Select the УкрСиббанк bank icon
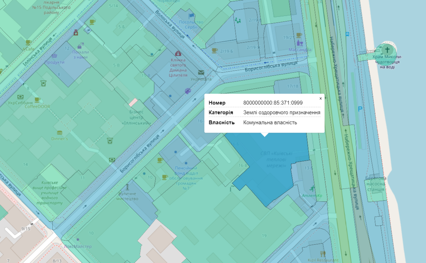The image size is (426, 263). (20, 97)
